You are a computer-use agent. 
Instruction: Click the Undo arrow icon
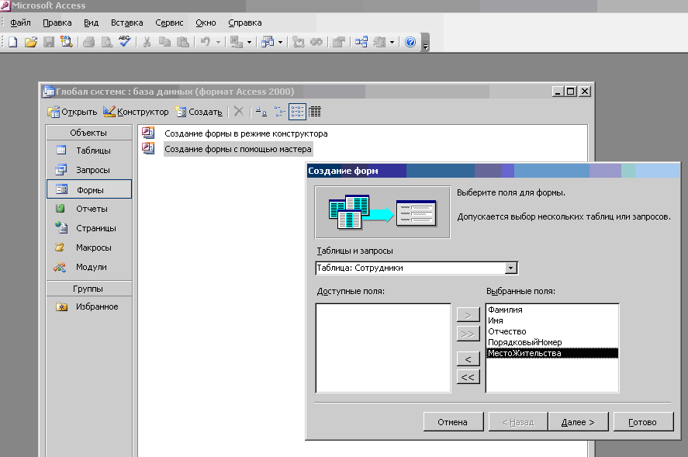pyautogui.click(x=205, y=42)
